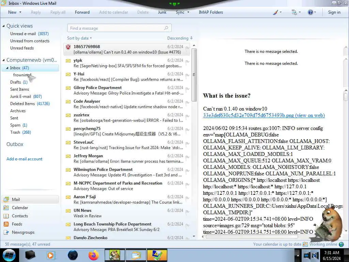
Task: Click Junk in the toolbar
Action: (162, 12)
